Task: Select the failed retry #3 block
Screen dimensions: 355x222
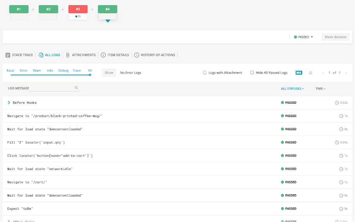Action: click(x=78, y=9)
